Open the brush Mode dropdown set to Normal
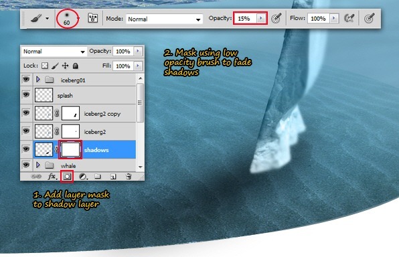 [x=164, y=19]
